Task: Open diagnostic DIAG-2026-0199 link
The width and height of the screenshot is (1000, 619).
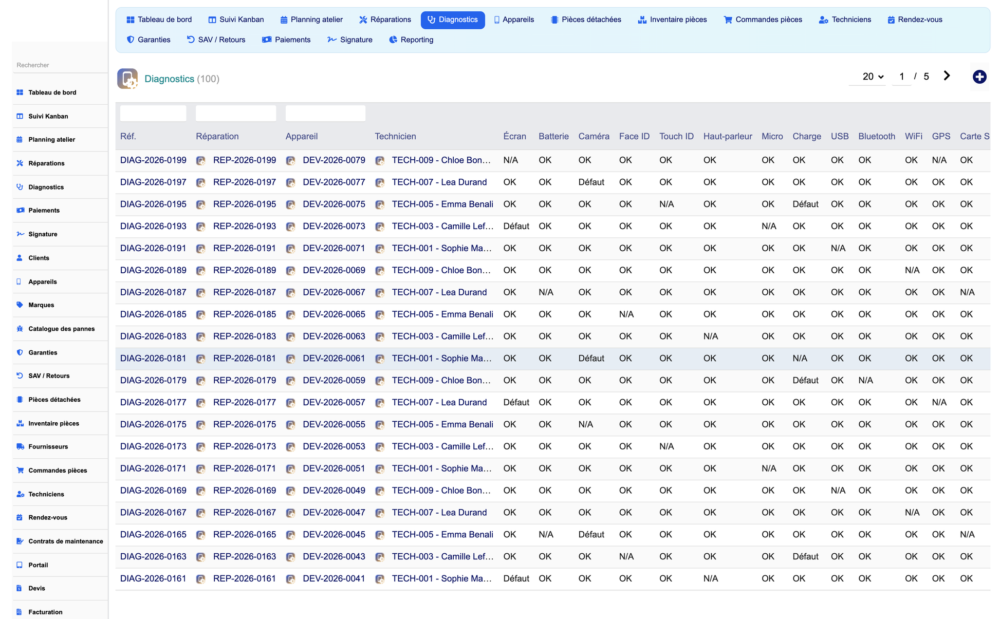Action: click(153, 160)
